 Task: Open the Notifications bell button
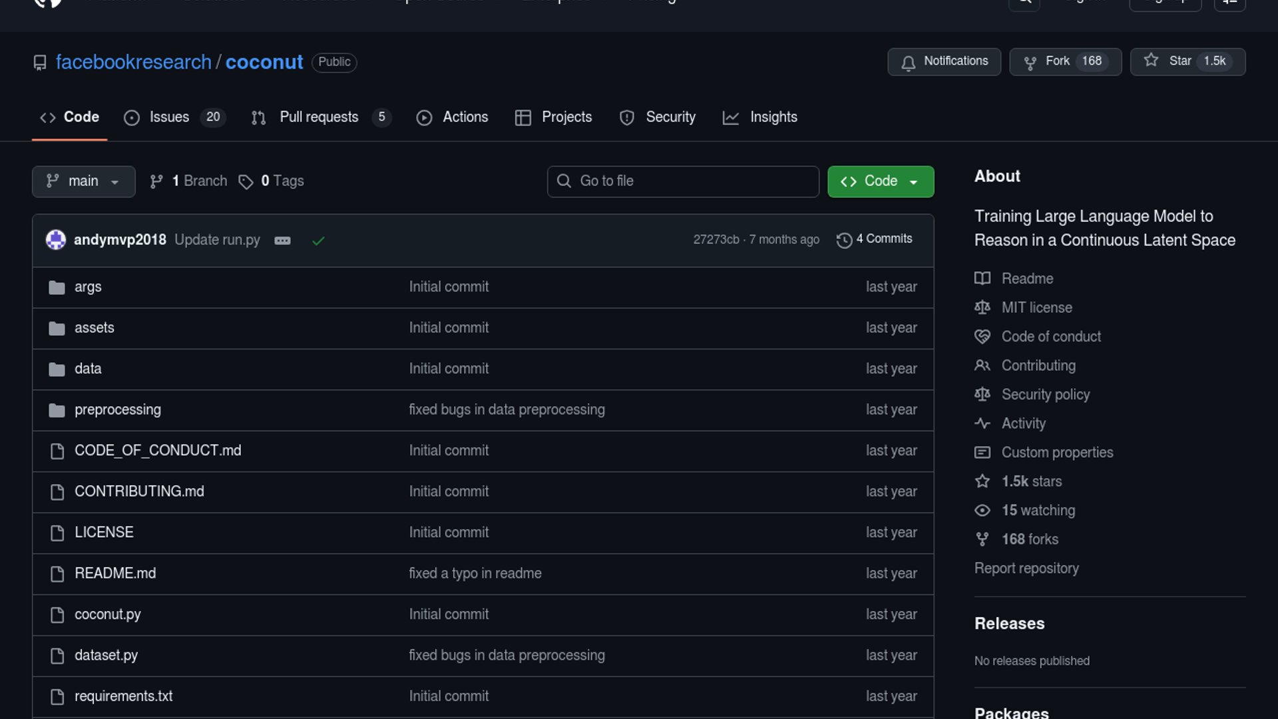(x=944, y=61)
